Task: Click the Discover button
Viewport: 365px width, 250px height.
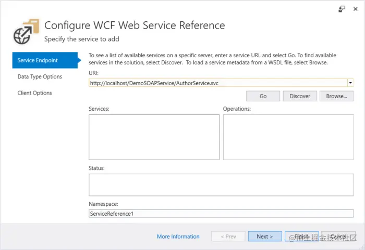Action: tap(300, 96)
